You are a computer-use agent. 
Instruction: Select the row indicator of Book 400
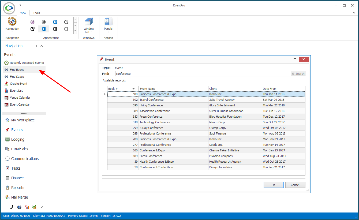click(105, 94)
